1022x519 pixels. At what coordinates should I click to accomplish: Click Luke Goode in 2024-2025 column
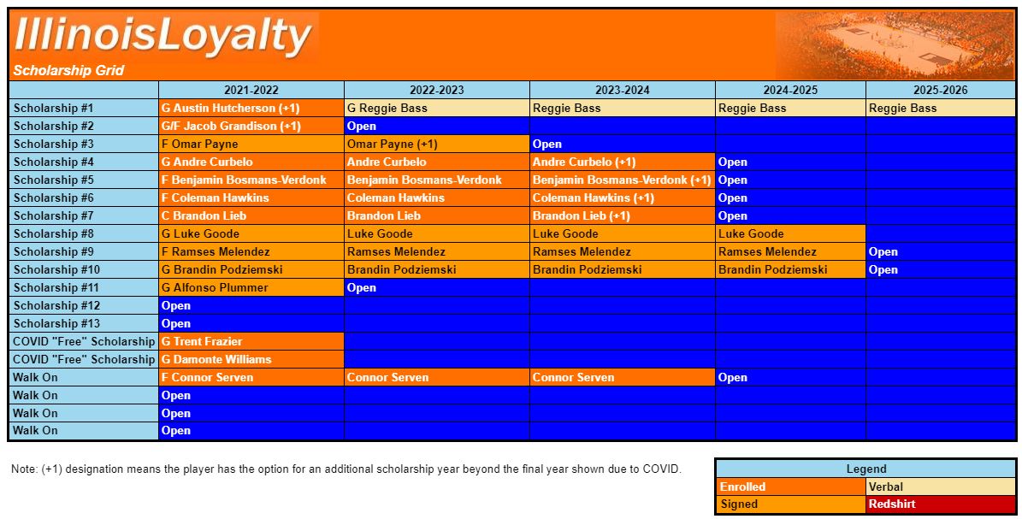[x=790, y=233]
